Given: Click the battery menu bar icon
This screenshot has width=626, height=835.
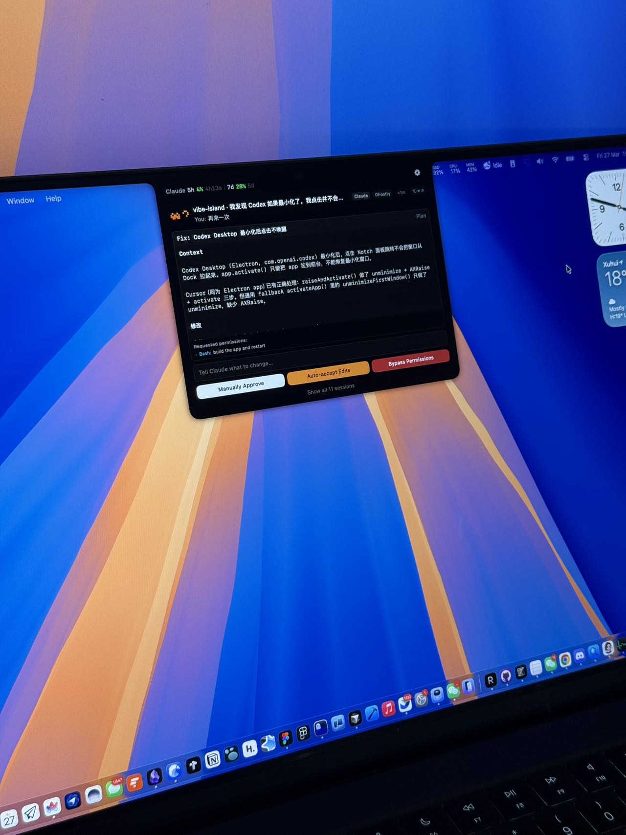Looking at the screenshot, I should (x=570, y=158).
